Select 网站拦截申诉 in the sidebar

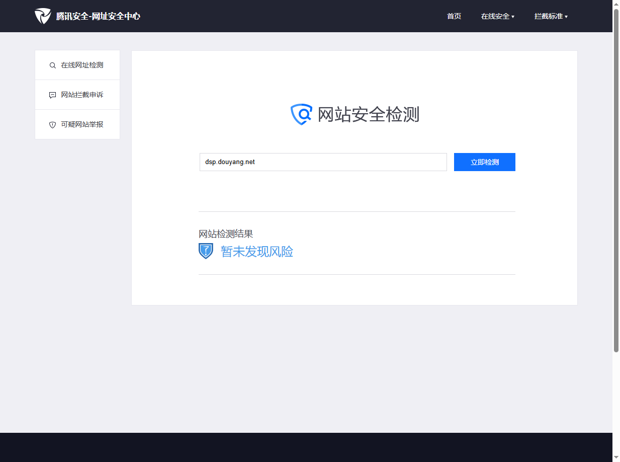77,95
